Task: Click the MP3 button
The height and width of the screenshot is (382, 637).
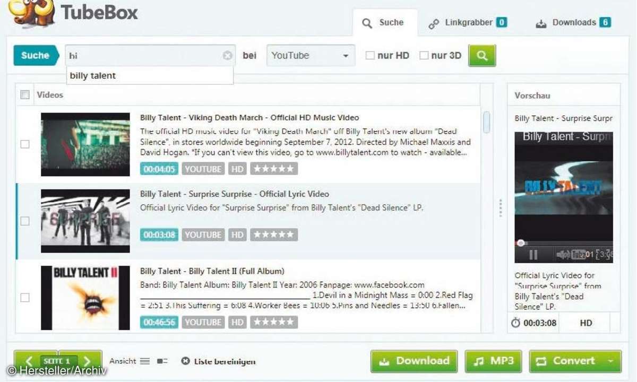Action: point(493,361)
